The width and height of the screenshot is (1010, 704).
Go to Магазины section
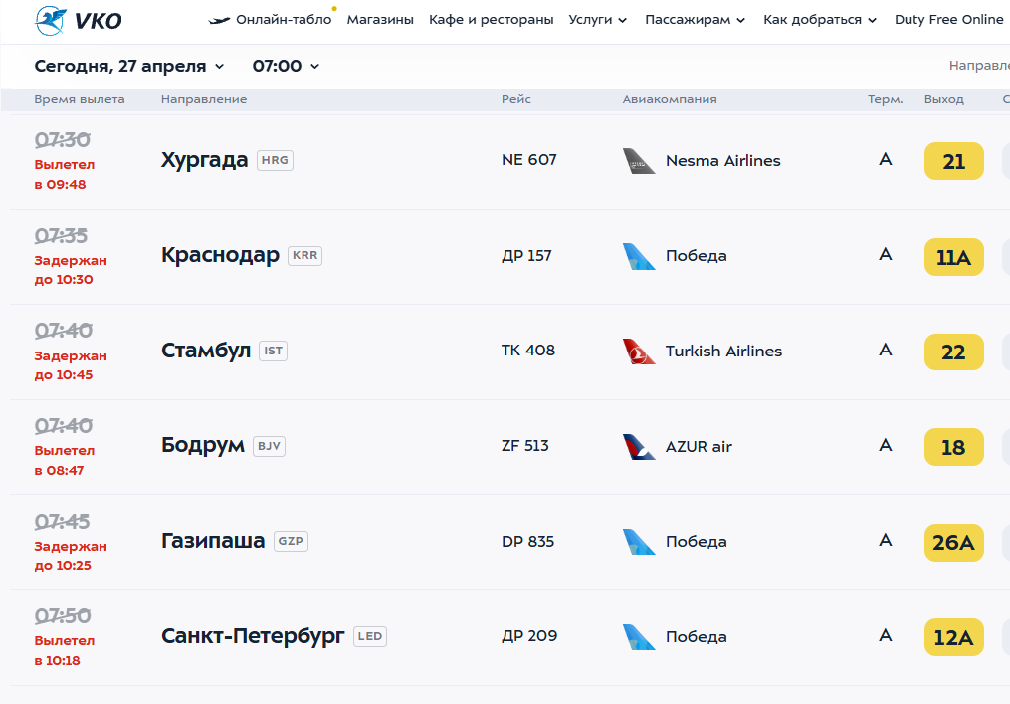380,20
